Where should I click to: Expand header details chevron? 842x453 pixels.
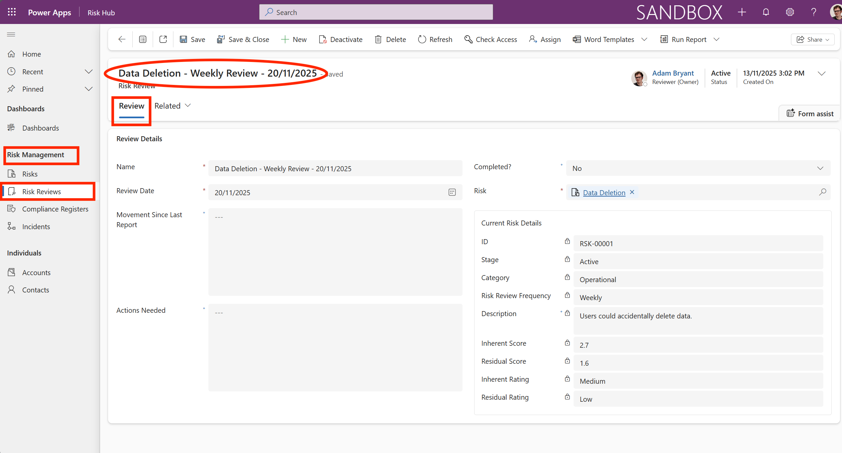click(822, 74)
